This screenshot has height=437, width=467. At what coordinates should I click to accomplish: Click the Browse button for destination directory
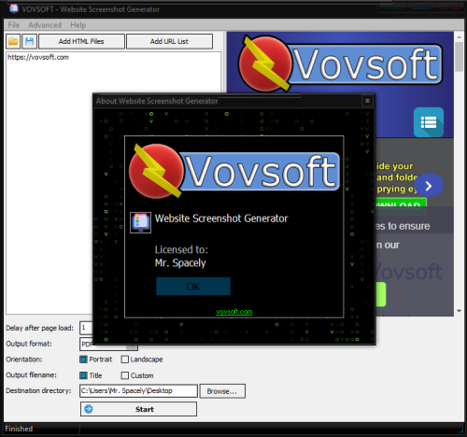[222, 391]
